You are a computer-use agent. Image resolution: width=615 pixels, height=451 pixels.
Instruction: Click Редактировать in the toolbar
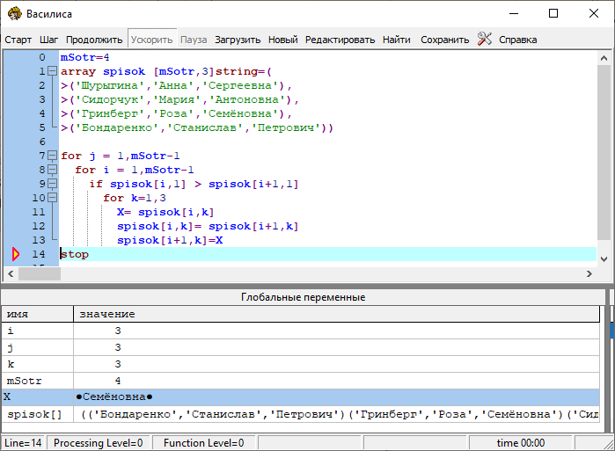[x=340, y=40]
